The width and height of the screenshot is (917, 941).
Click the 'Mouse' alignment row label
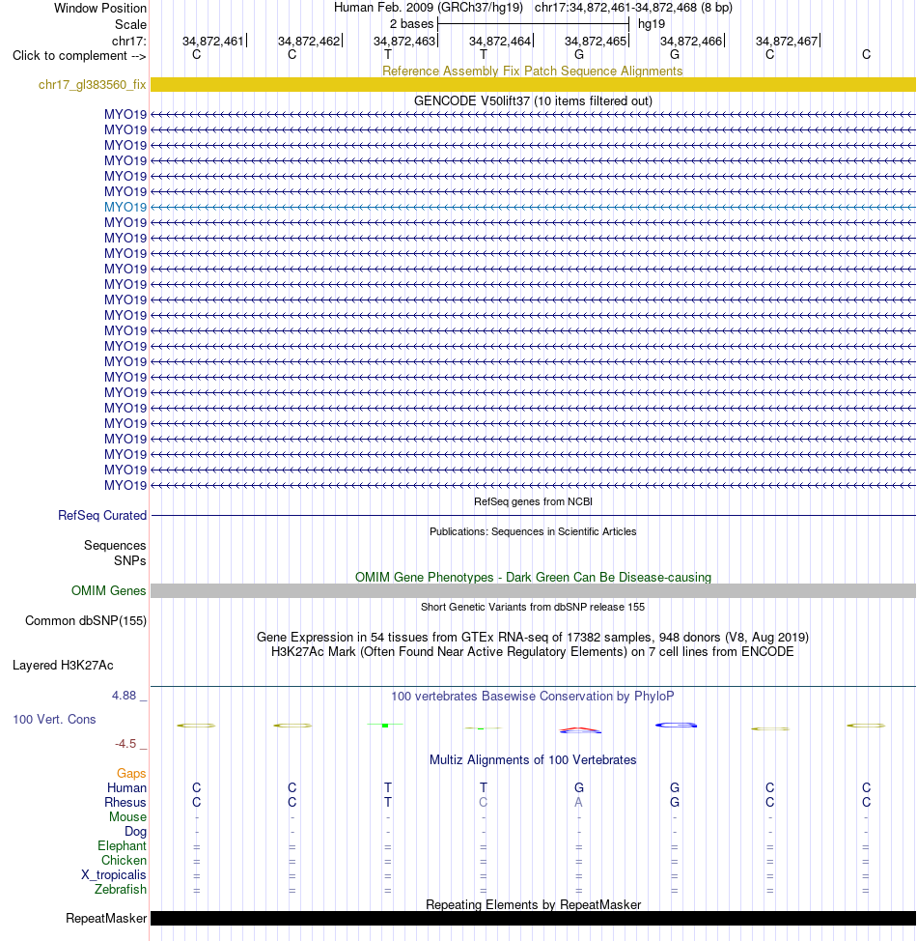127,816
